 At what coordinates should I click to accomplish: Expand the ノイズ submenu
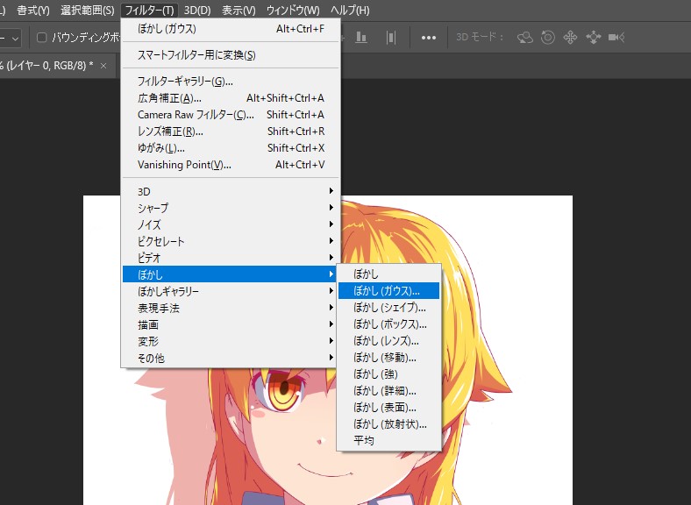(x=231, y=224)
